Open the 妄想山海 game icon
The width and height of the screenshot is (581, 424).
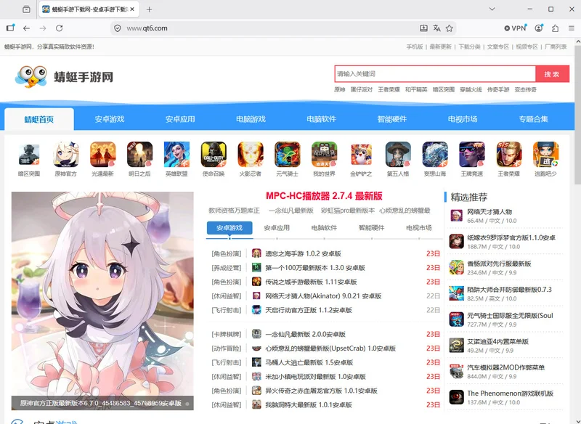tap(435, 155)
